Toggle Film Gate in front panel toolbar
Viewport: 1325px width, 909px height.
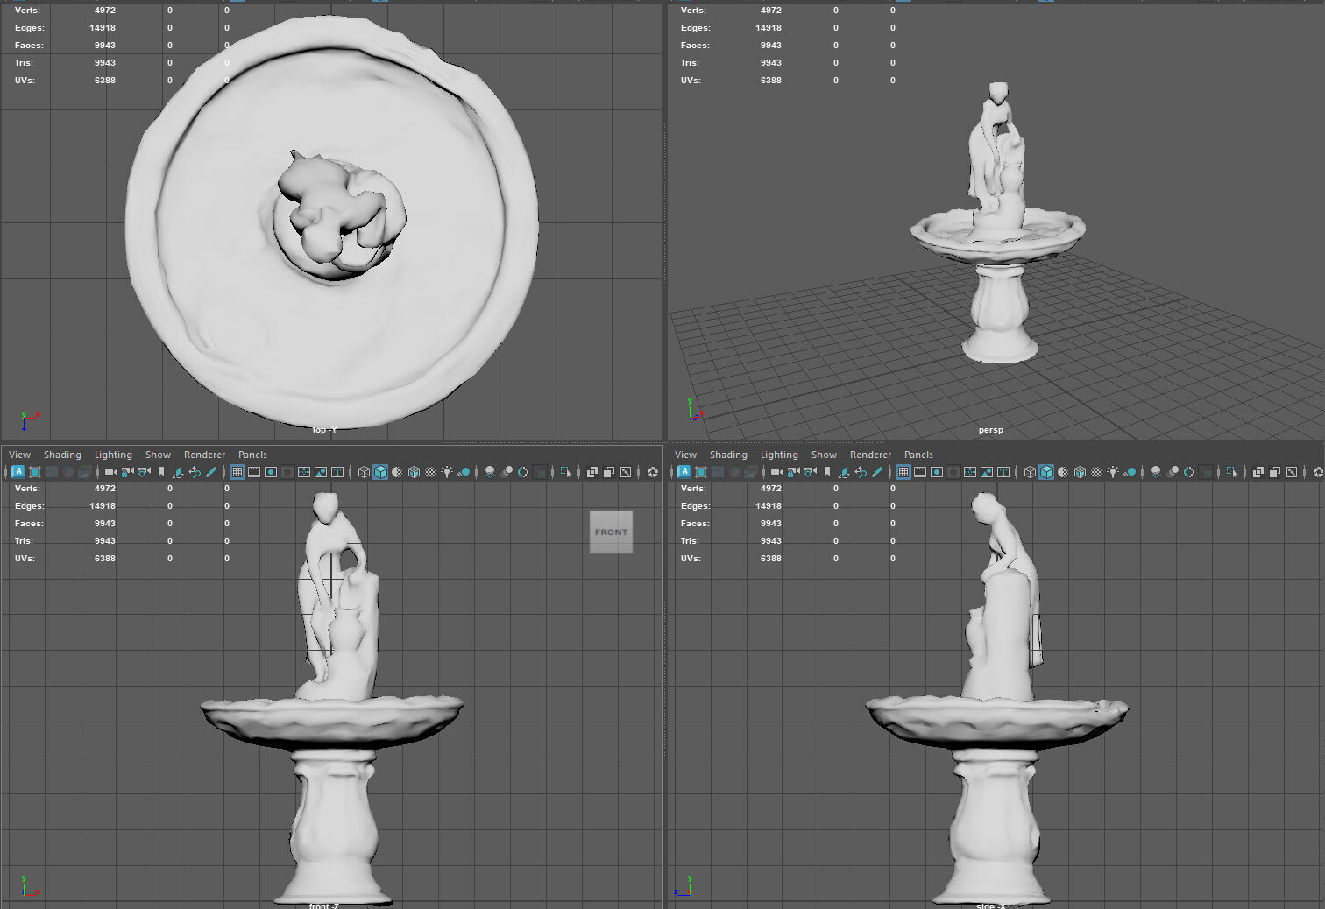coord(254,472)
